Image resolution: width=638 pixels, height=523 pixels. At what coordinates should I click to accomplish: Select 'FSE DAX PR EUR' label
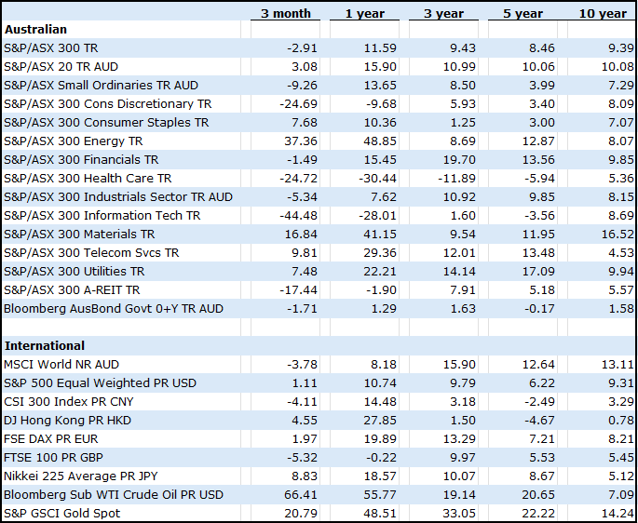pos(51,439)
